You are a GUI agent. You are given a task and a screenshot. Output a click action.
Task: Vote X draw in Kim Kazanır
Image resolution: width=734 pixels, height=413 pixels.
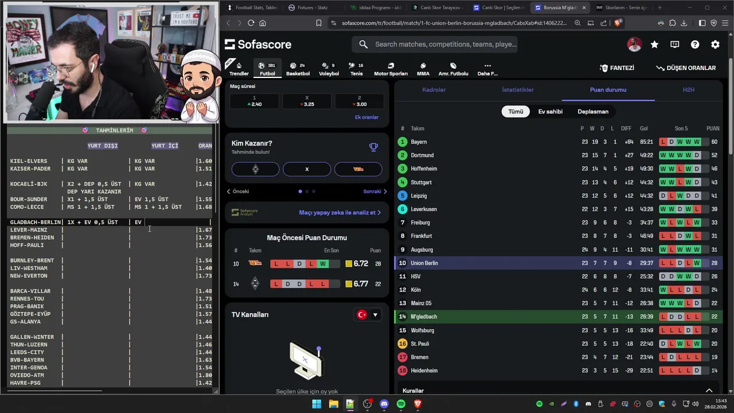point(307,169)
